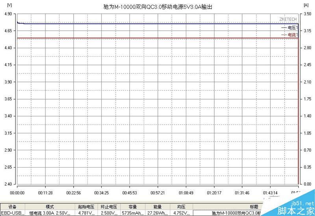Select the 起始电压 column header
The height and width of the screenshot is (216, 315).
click(86, 207)
